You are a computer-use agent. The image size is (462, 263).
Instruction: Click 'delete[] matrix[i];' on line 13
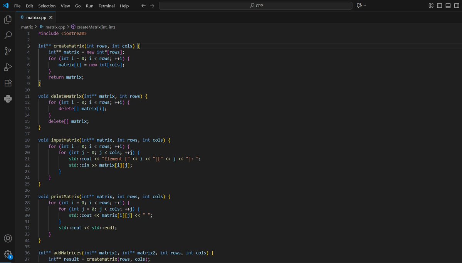83,109
